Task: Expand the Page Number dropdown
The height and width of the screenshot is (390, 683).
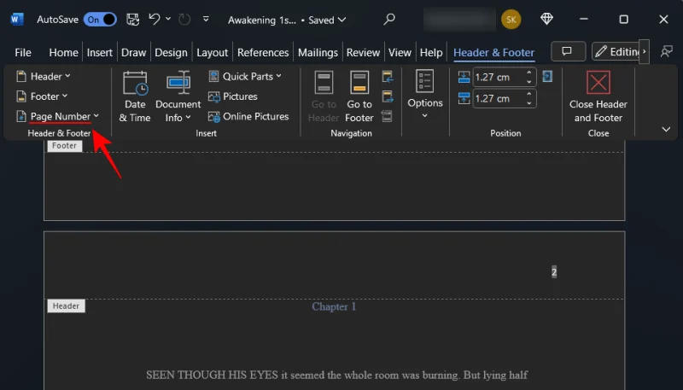Action: (58, 116)
